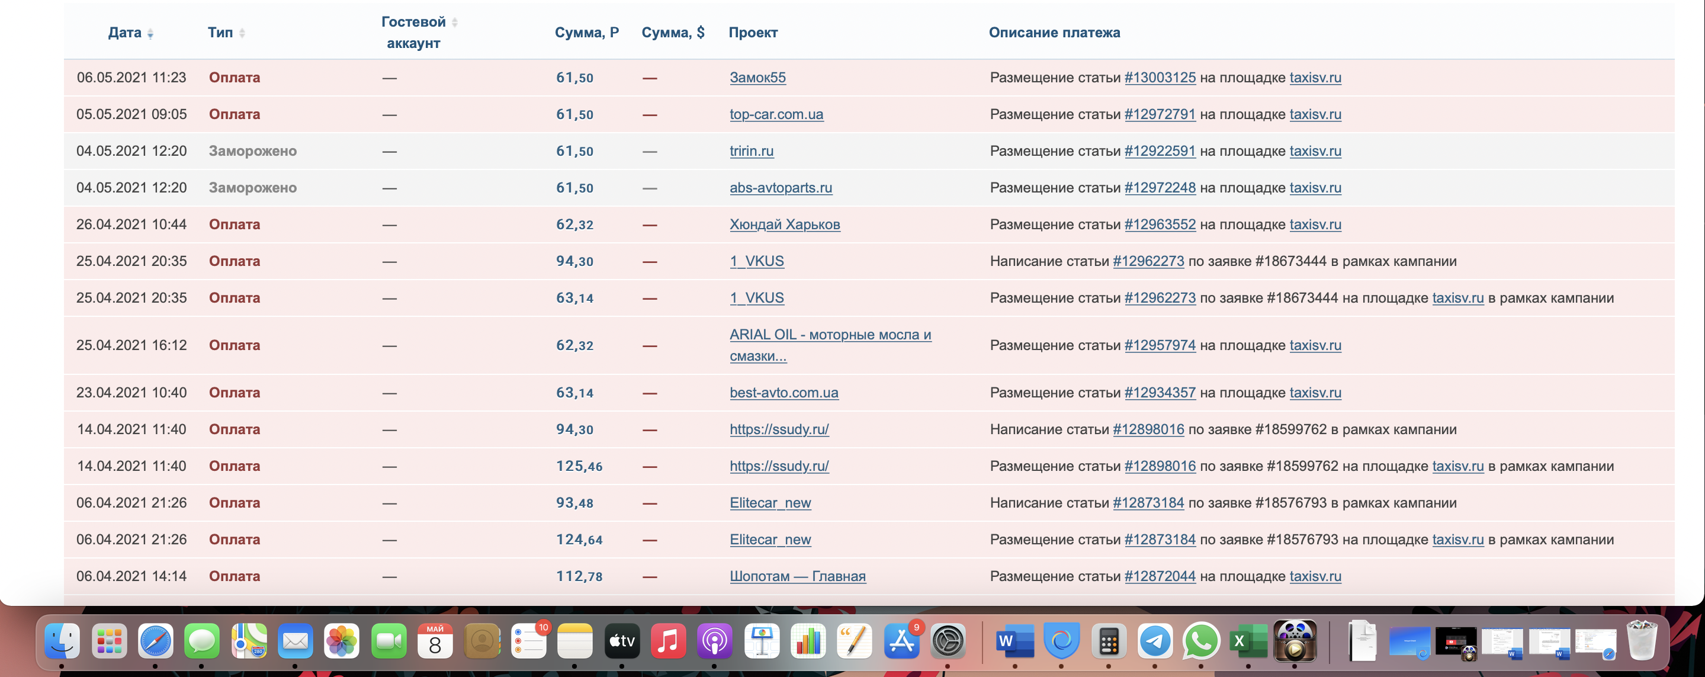Screen dimensions: 1705x677
Task: Open article #12972791 link
Action: 1160,114
